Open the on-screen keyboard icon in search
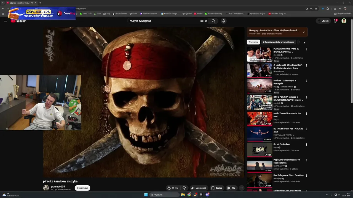 (x=202, y=21)
